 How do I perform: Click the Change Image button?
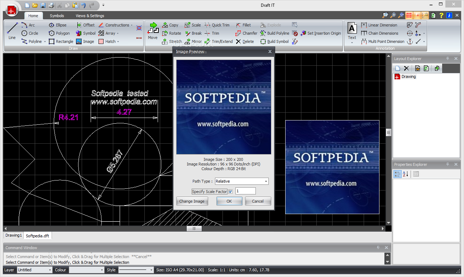point(192,201)
